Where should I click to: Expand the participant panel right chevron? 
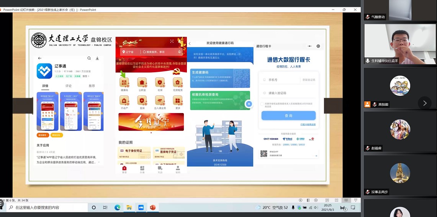(424, 103)
